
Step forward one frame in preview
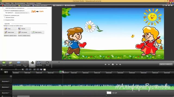point(117,64)
